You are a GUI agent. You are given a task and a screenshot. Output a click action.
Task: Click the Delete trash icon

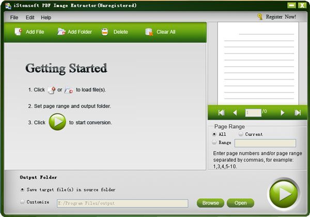[105, 32]
